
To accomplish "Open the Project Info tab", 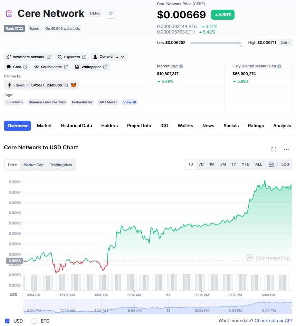I will click(139, 126).
